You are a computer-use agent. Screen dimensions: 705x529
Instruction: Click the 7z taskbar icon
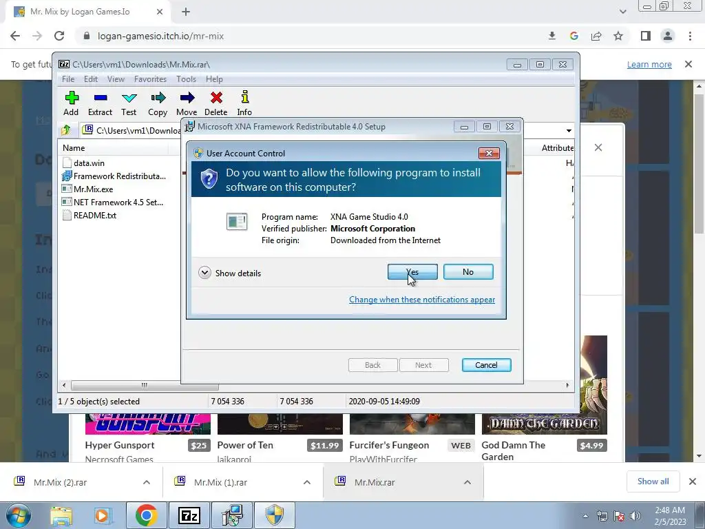coord(189,515)
